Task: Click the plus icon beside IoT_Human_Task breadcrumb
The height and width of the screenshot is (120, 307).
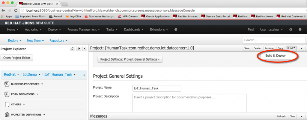Action: pyautogui.click(x=84, y=75)
